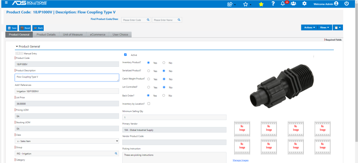
Task: Click the Group field IRG - Irrigation
Action: pos(67,154)
